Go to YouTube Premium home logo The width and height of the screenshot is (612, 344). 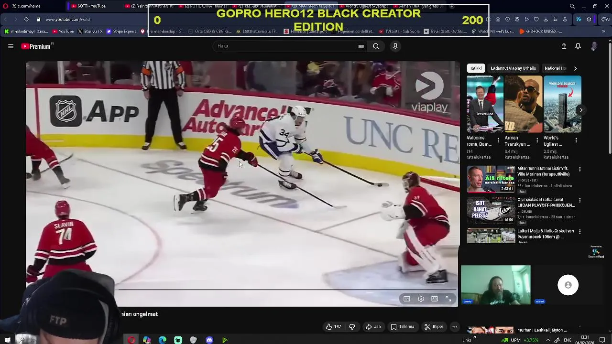point(36,46)
